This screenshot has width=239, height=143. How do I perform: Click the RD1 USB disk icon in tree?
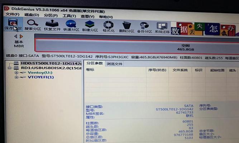coord(16,68)
